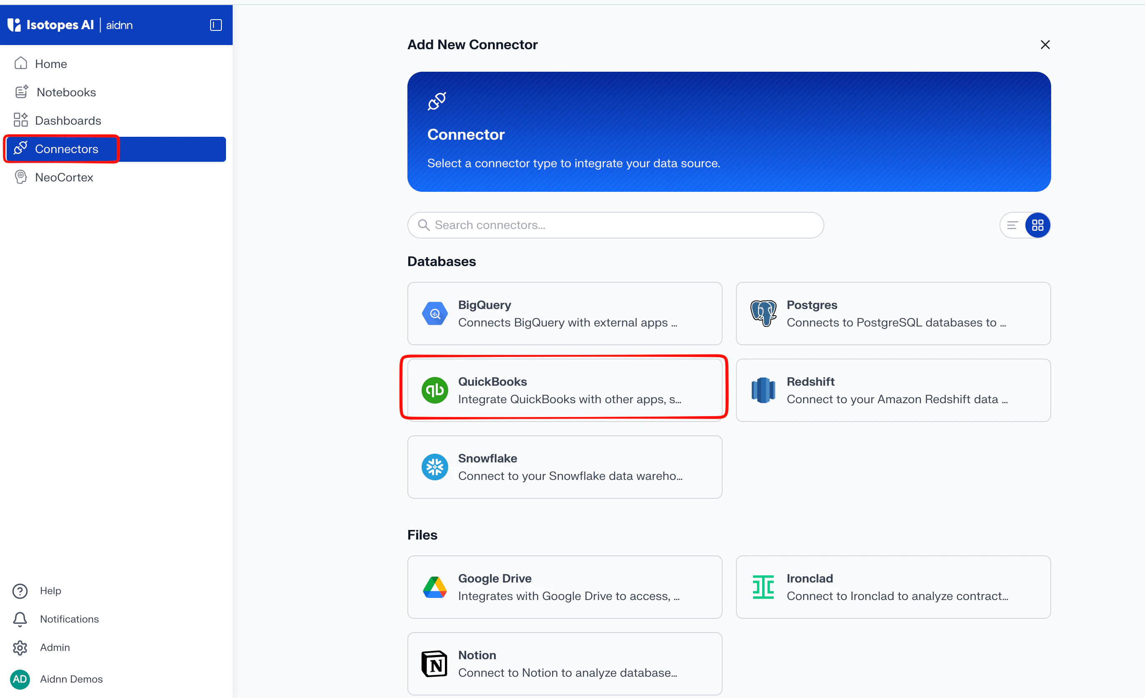1145x698 pixels.
Task: Click the aidnn workspace label
Action: [119, 25]
